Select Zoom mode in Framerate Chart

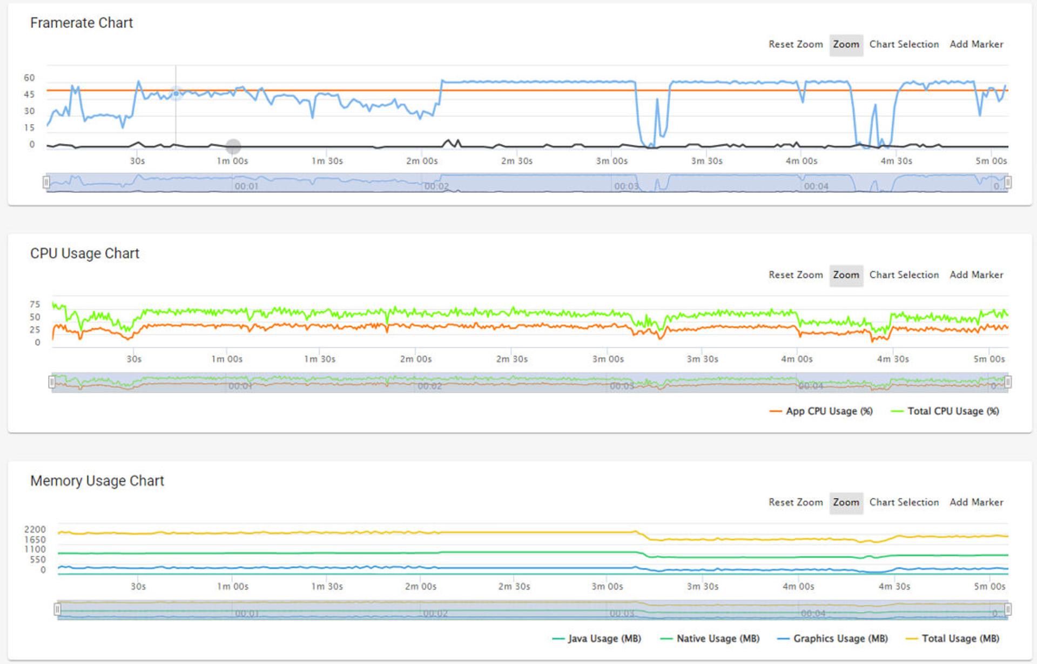point(846,45)
